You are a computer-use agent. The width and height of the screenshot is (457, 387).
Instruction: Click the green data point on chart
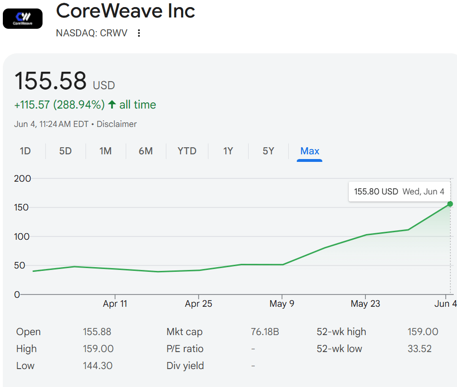[450, 204]
